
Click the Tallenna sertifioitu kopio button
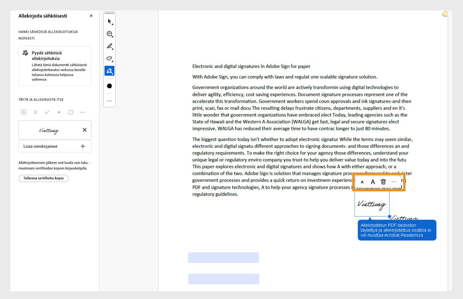pos(44,178)
